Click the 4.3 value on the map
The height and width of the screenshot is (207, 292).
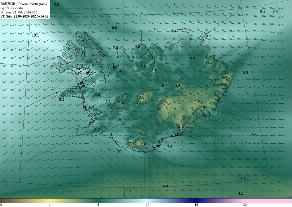241,193
